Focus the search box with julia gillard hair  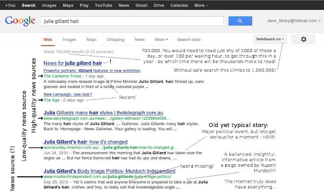[x=132, y=21]
